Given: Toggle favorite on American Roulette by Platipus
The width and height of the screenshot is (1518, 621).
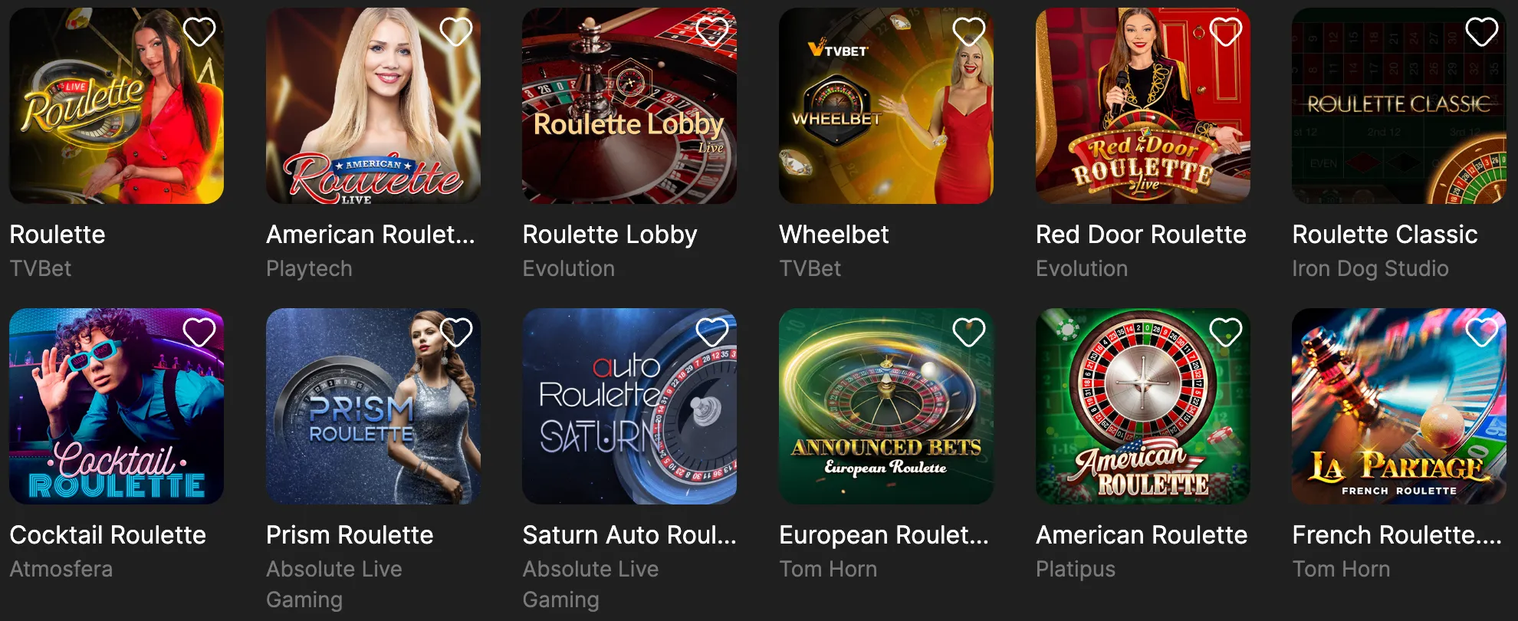Looking at the screenshot, I should coord(1226,332).
